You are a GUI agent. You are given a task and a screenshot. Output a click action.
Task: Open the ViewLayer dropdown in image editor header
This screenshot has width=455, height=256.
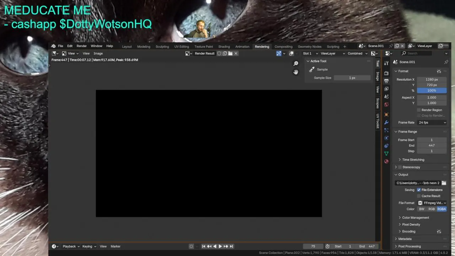[x=332, y=53]
